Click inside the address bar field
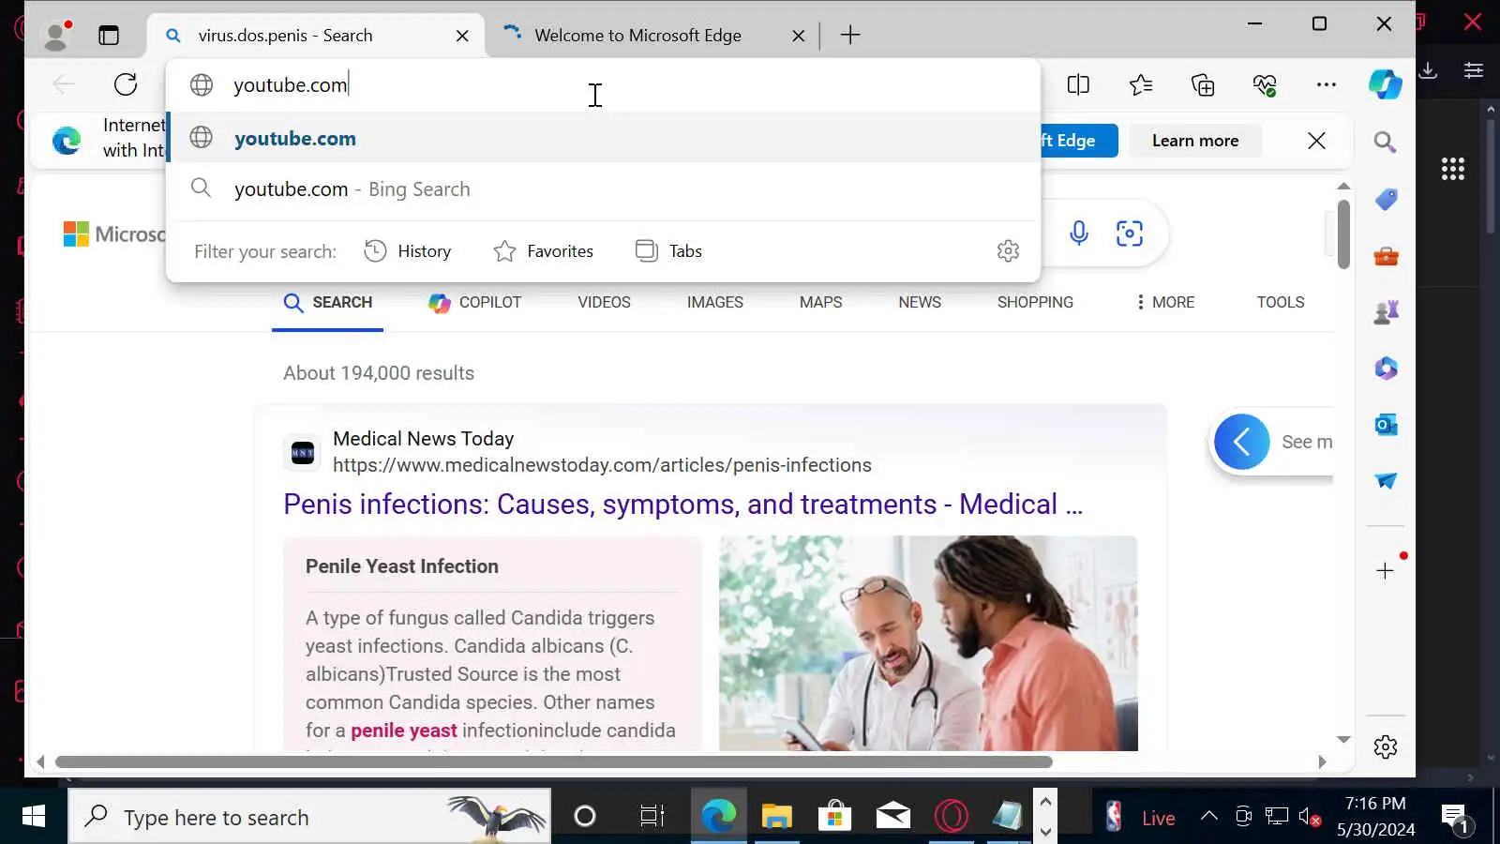This screenshot has height=844, width=1500. point(604,84)
